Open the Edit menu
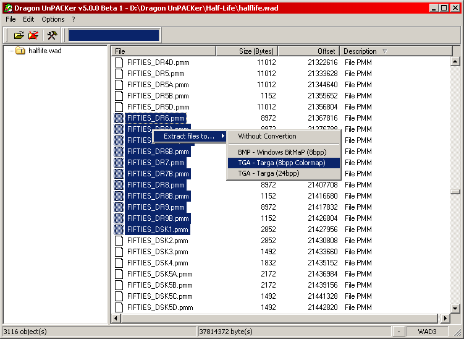Viewport: 464px width, 339px height. (28, 19)
